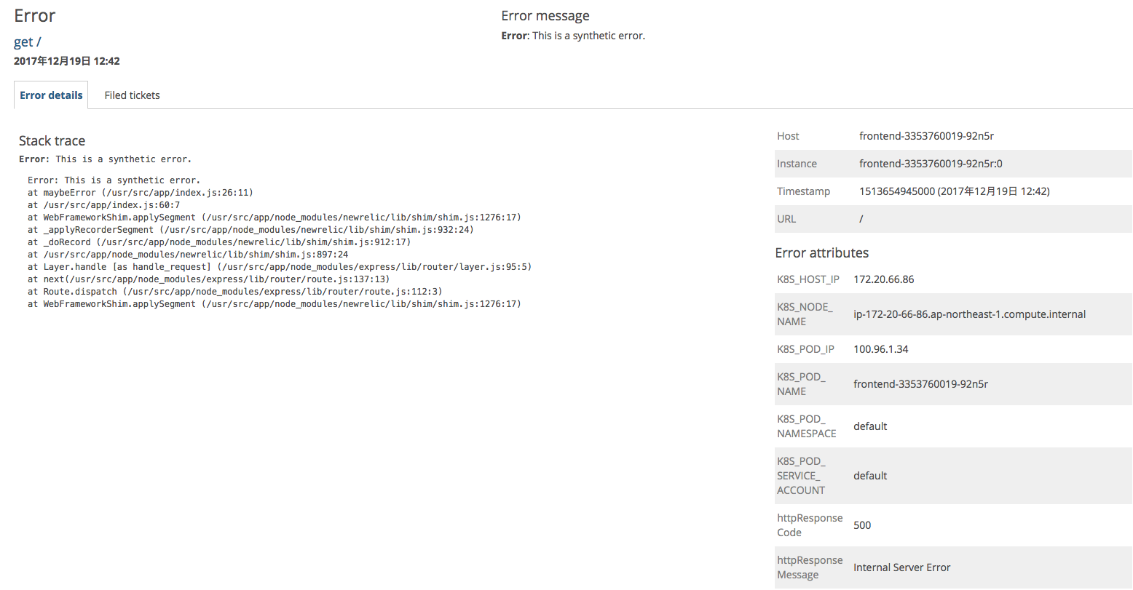
Task: Click the 'Route.dispatch' stack trace line
Action: coord(235,292)
